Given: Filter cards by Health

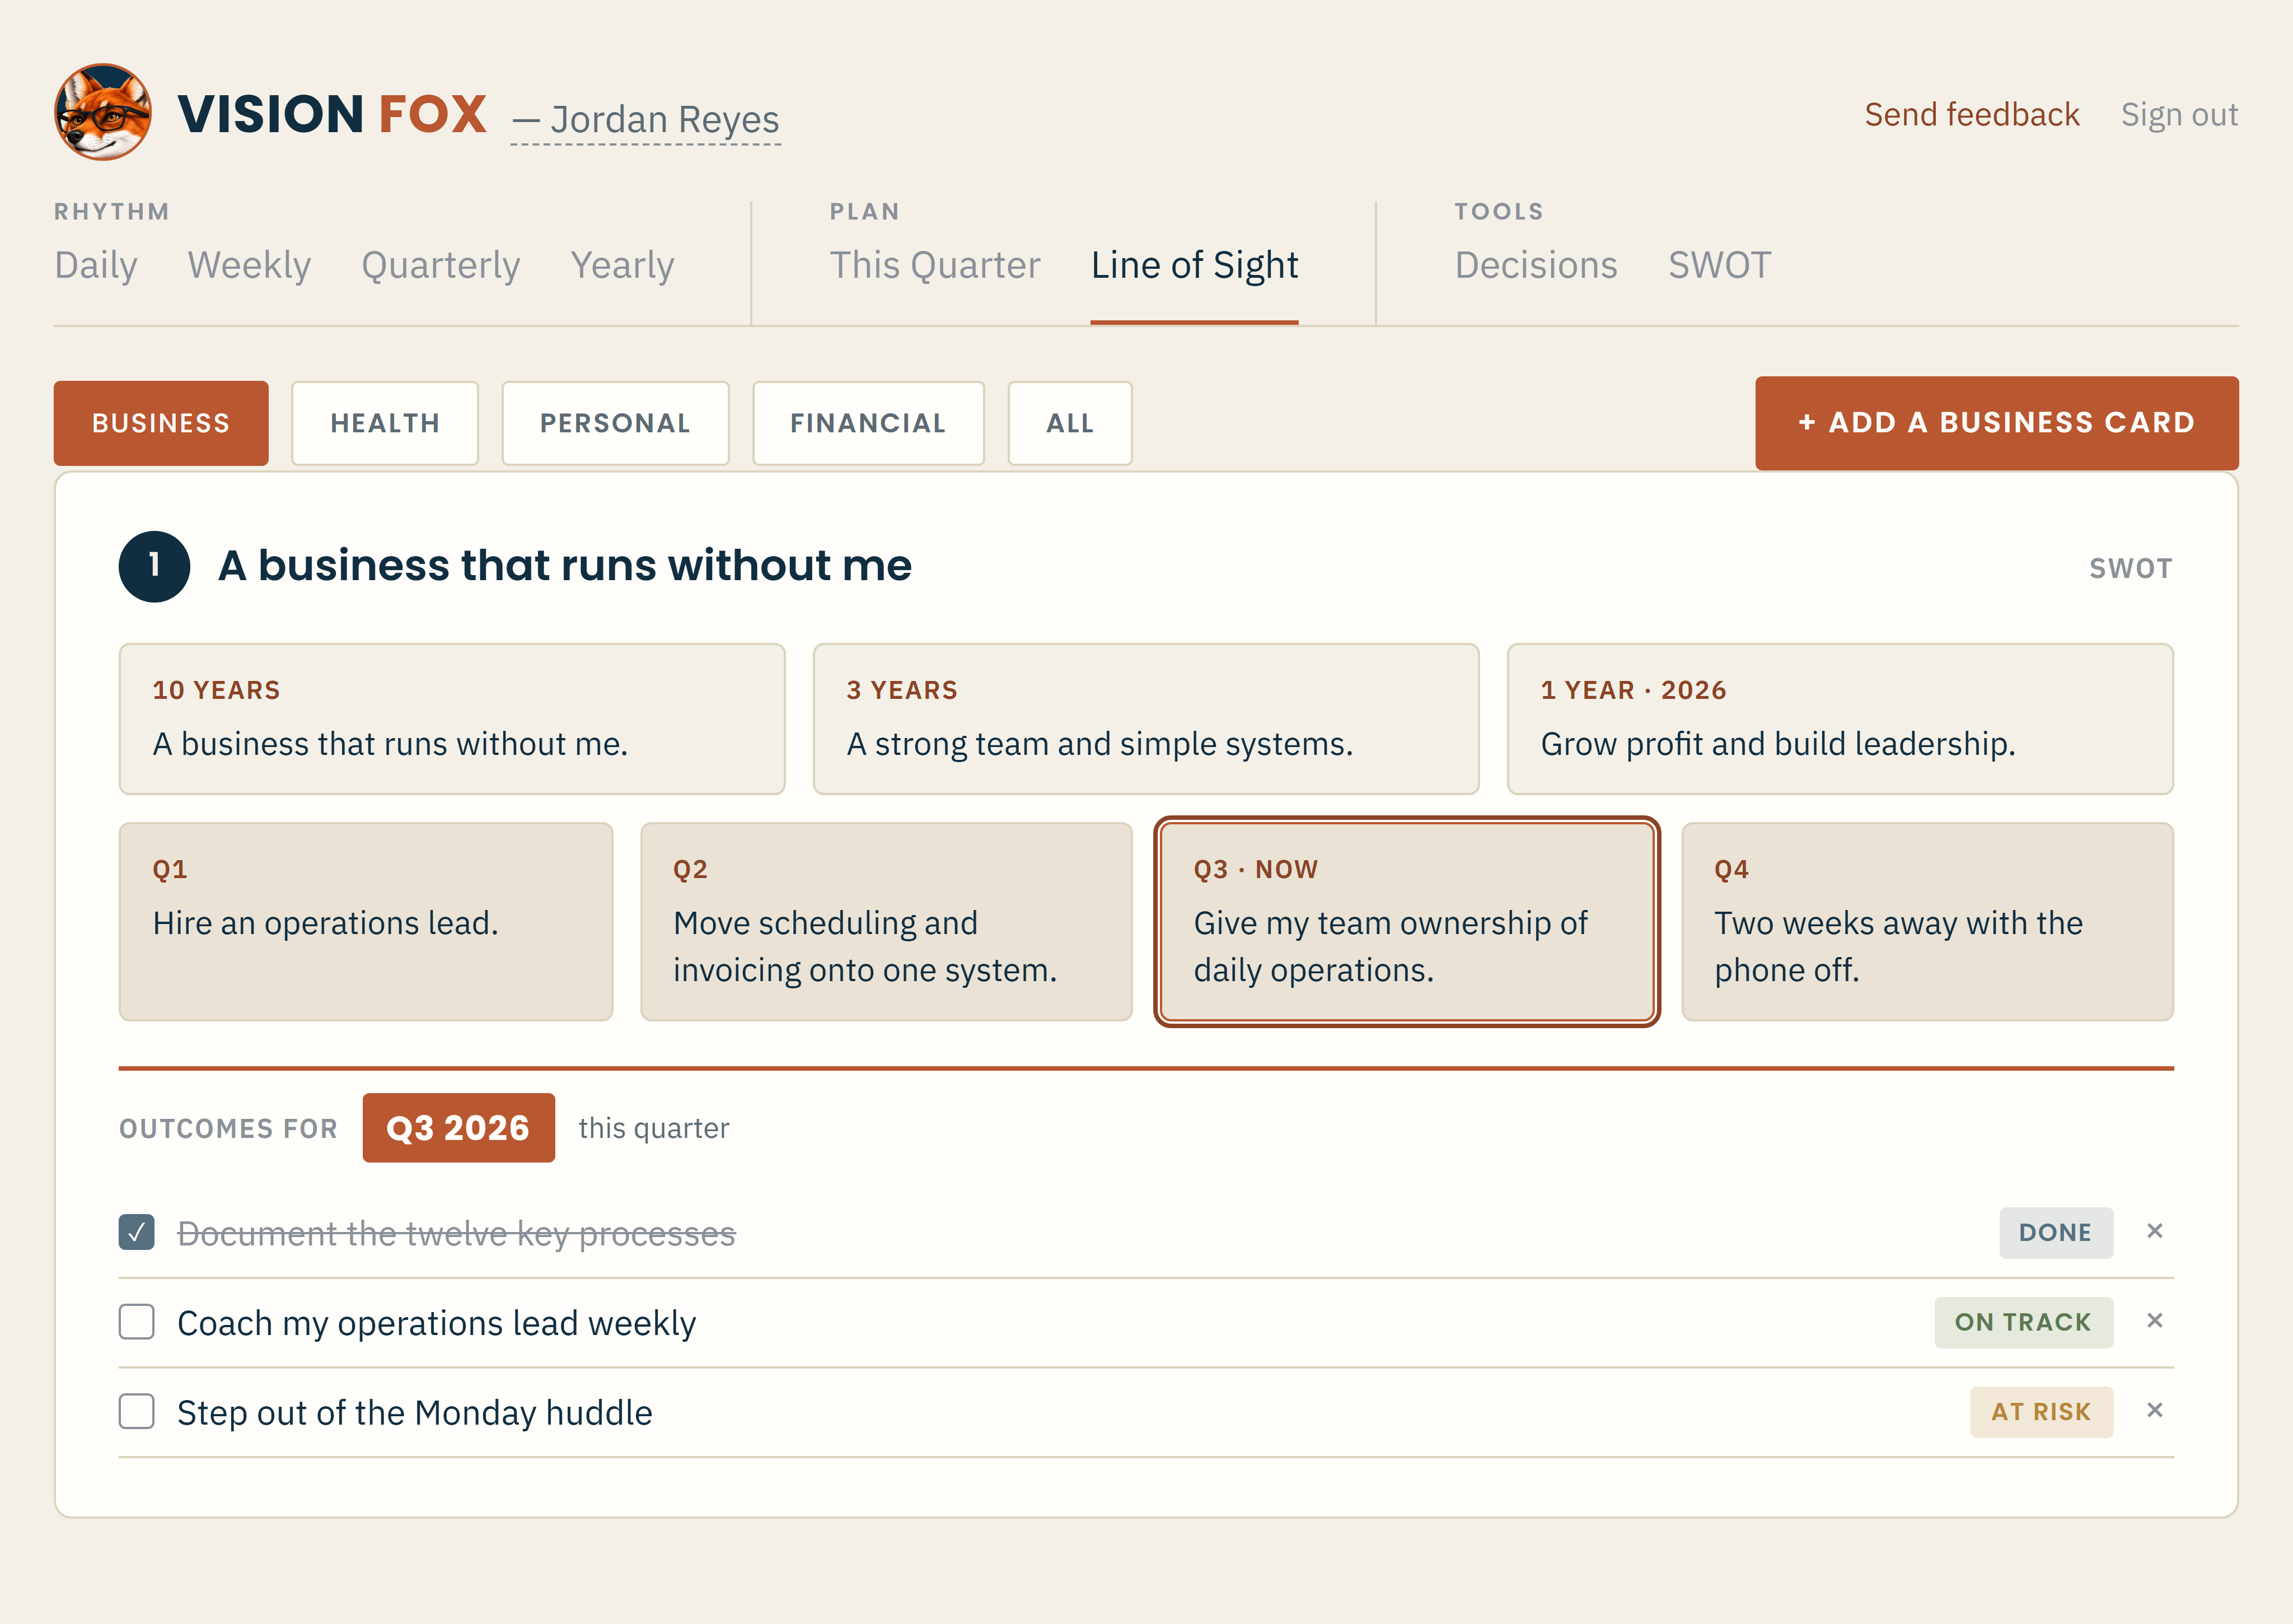Looking at the screenshot, I should pos(385,423).
